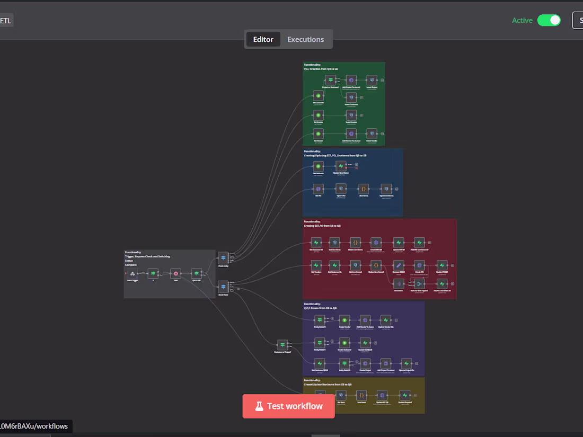Open the ETL workflow tab at top left
This screenshot has width=583, height=437.
click(5, 20)
